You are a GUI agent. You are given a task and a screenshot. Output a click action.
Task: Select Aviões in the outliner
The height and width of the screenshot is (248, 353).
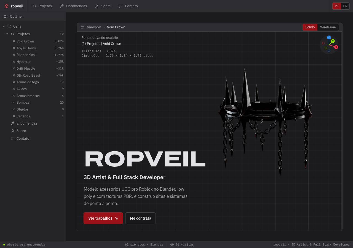point(33,89)
